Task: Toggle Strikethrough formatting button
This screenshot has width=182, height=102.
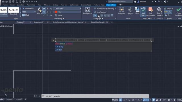Action: (51, 8)
